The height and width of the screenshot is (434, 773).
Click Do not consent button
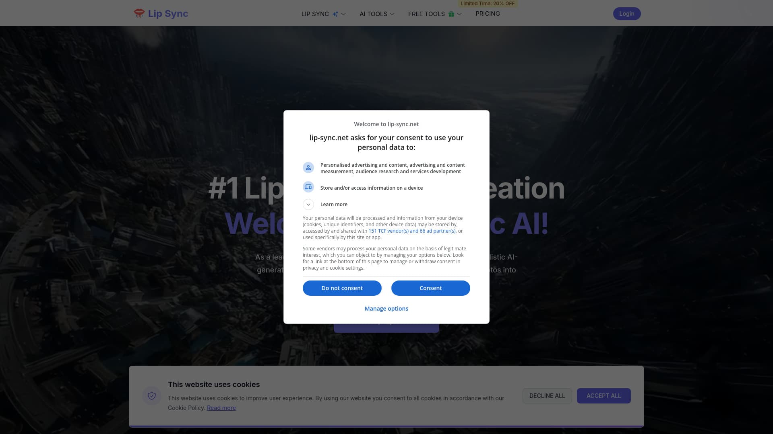pyautogui.click(x=342, y=288)
